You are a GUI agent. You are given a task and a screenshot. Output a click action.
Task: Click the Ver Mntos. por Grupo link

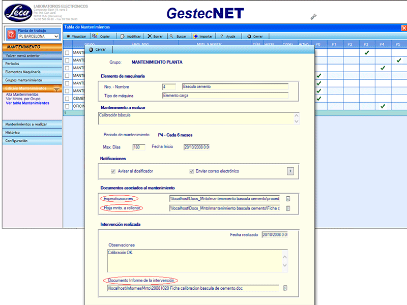pyautogui.click(x=23, y=99)
